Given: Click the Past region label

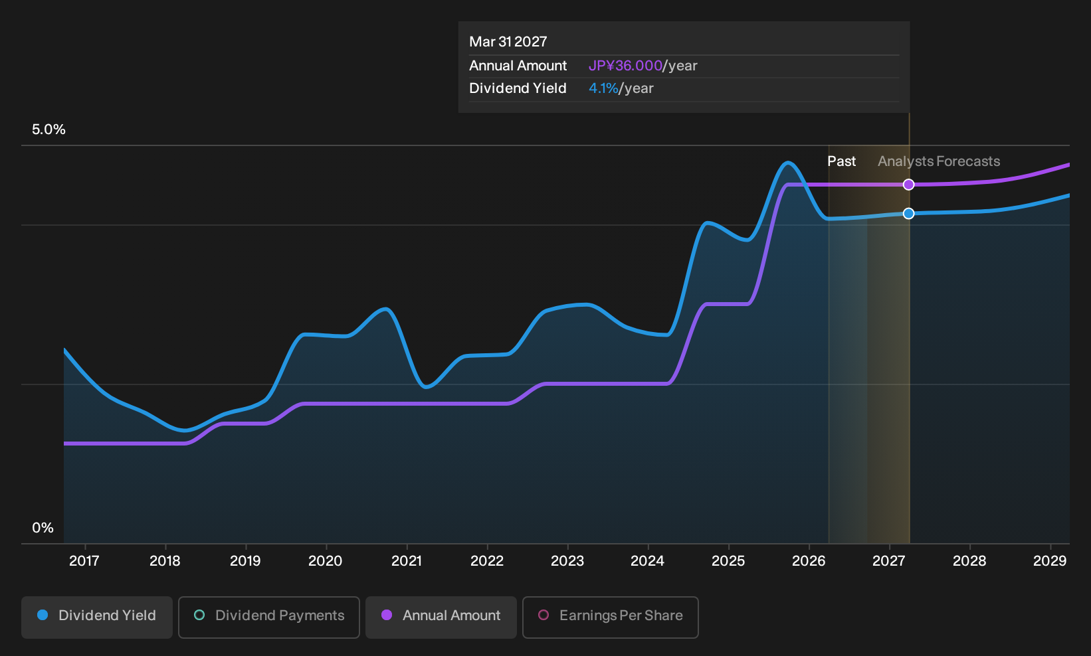Looking at the screenshot, I should point(841,161).
